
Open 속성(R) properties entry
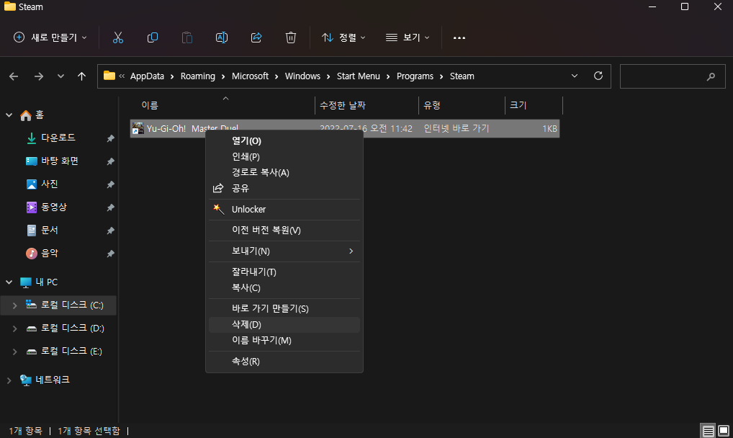[284, 361]
